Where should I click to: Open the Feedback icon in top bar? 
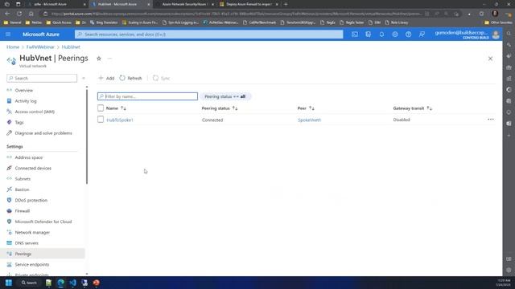(x=422, y=35)
